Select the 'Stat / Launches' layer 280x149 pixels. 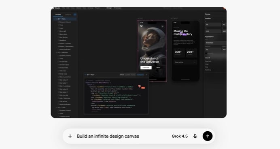tap(65, 77)
